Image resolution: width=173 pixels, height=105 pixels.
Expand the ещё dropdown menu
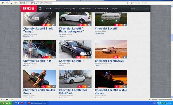click(x=115, y=9)
